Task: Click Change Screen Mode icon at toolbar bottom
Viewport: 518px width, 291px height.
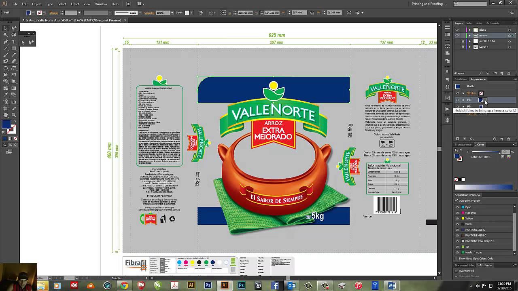Action: click(9, 152)
